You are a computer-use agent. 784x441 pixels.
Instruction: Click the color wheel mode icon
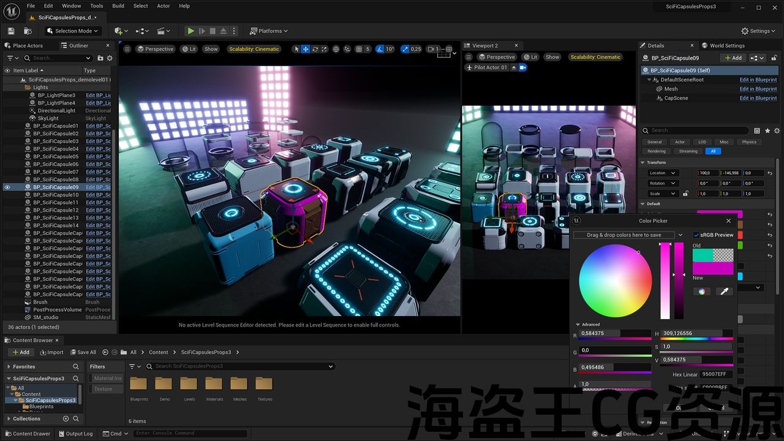[702, 292]
